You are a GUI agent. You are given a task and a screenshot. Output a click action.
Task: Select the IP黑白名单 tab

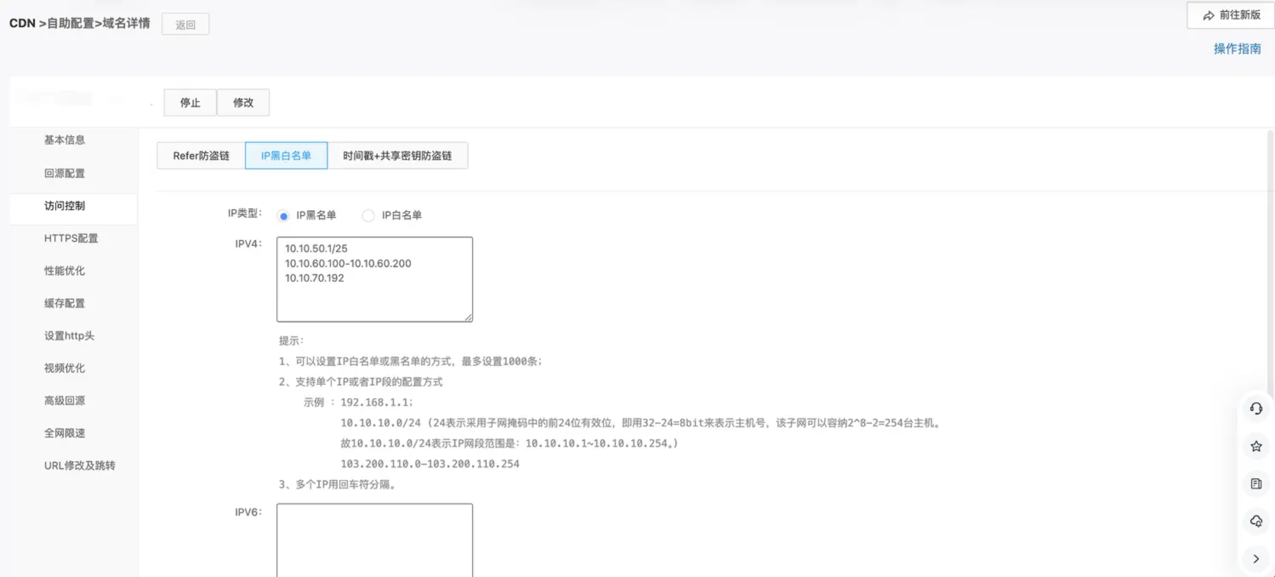(x=286, y=156)
